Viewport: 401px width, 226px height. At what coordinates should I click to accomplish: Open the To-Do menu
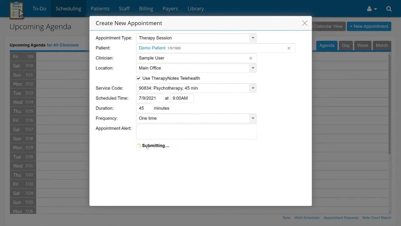(39, 8)
